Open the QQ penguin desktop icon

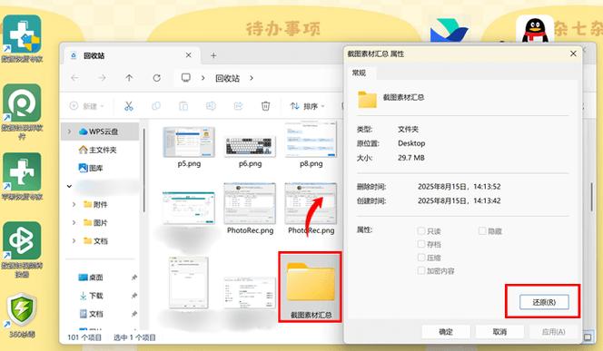click(535, 29)
